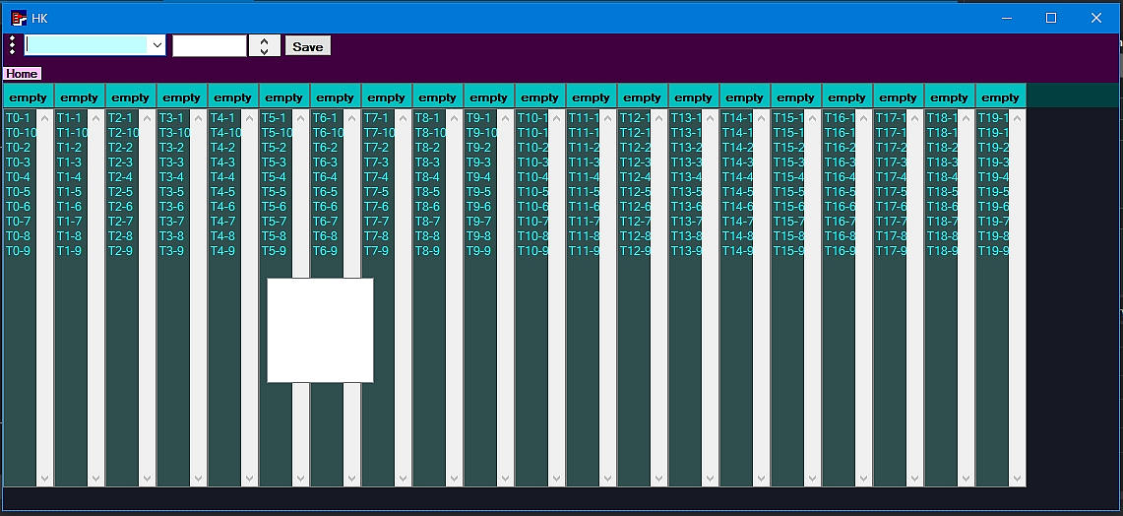1123x516 pixels.
Task: Switch to the Home tab
Action: pyautogui.click(x=23, y=74)
